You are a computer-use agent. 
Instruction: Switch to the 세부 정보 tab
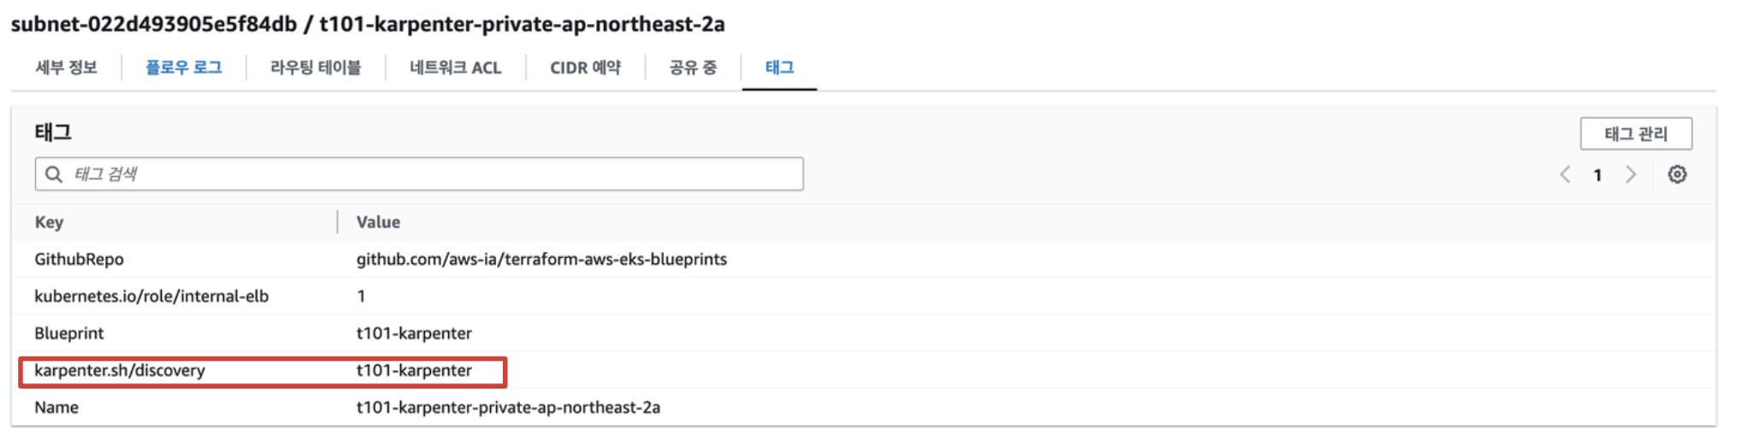67,67
